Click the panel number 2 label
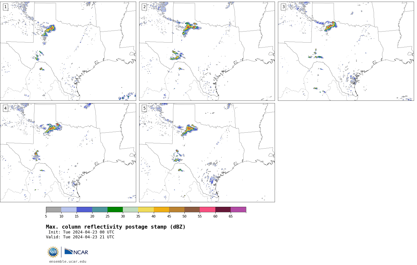Screen dimensions: 417x265 [144, 7]
